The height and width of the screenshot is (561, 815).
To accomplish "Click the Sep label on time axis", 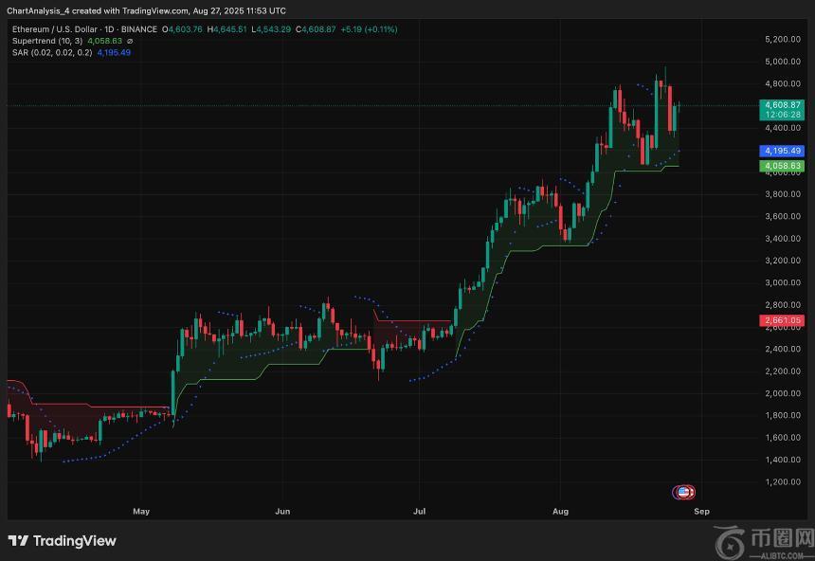I will [700, 511].
